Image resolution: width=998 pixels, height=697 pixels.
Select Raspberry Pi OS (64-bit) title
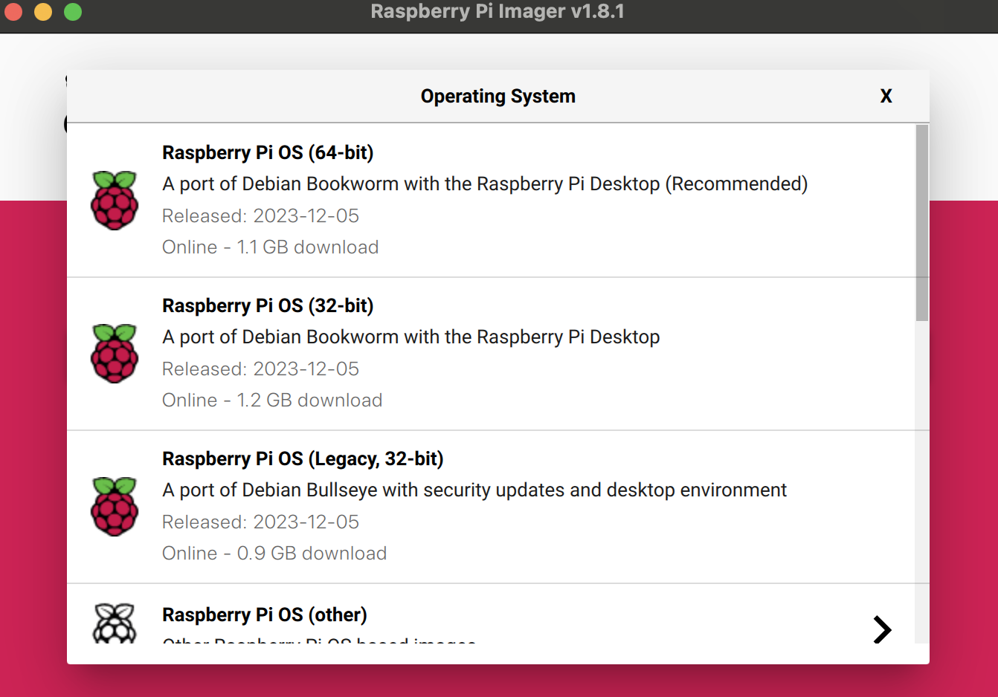268,152
